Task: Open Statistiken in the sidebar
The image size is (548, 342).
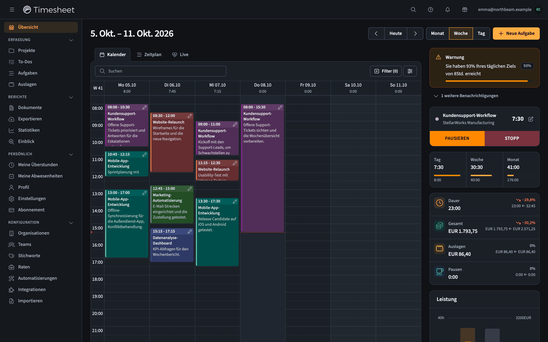Action: [41, 130]
